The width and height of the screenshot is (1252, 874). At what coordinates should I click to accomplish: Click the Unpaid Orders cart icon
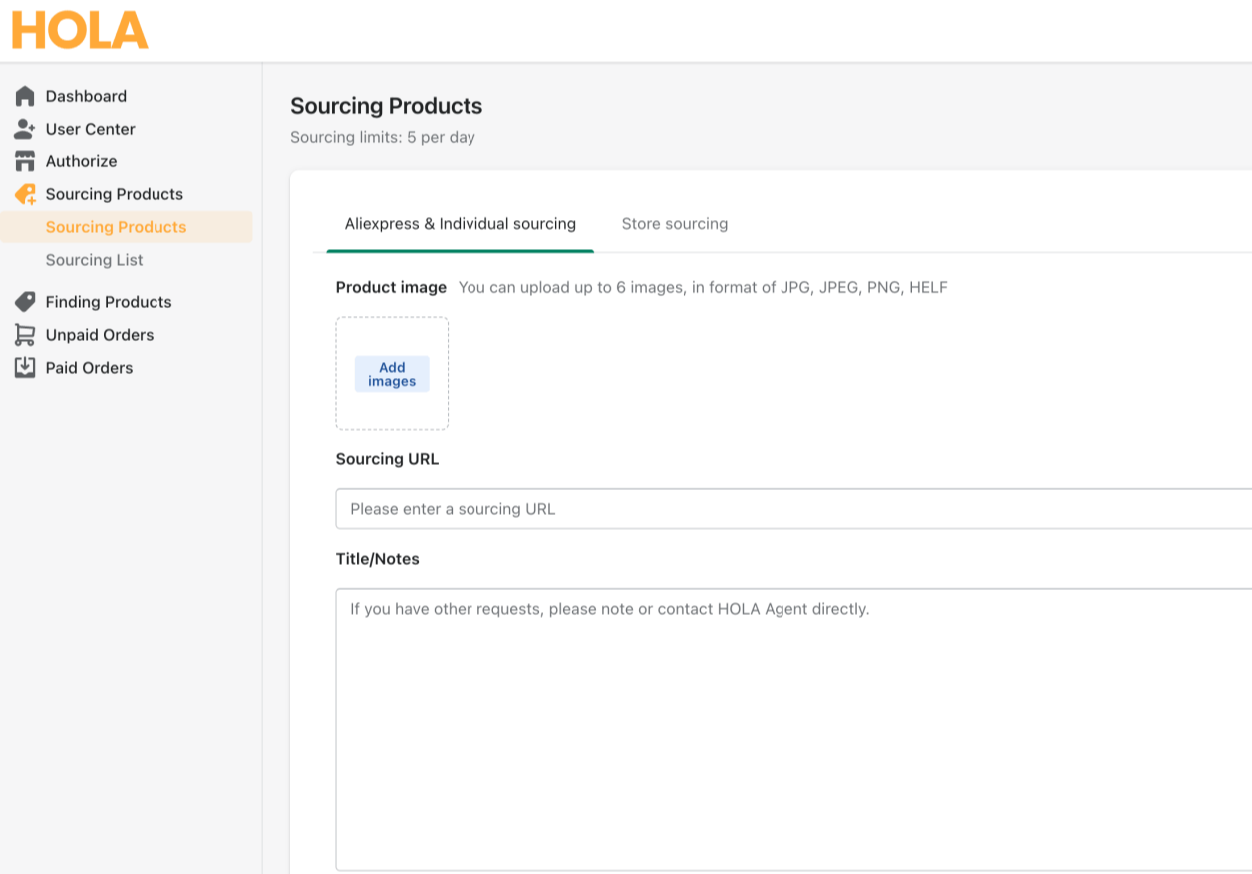25,335
